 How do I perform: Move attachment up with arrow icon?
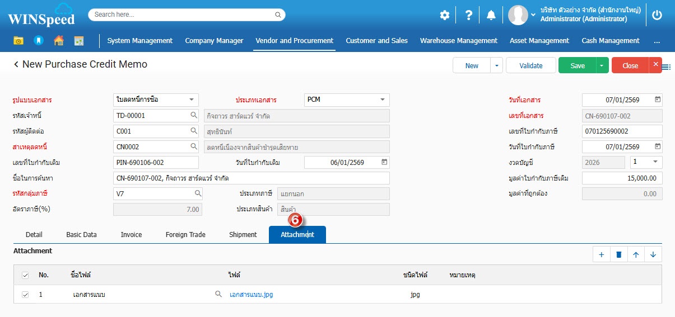tap(636, 254)
